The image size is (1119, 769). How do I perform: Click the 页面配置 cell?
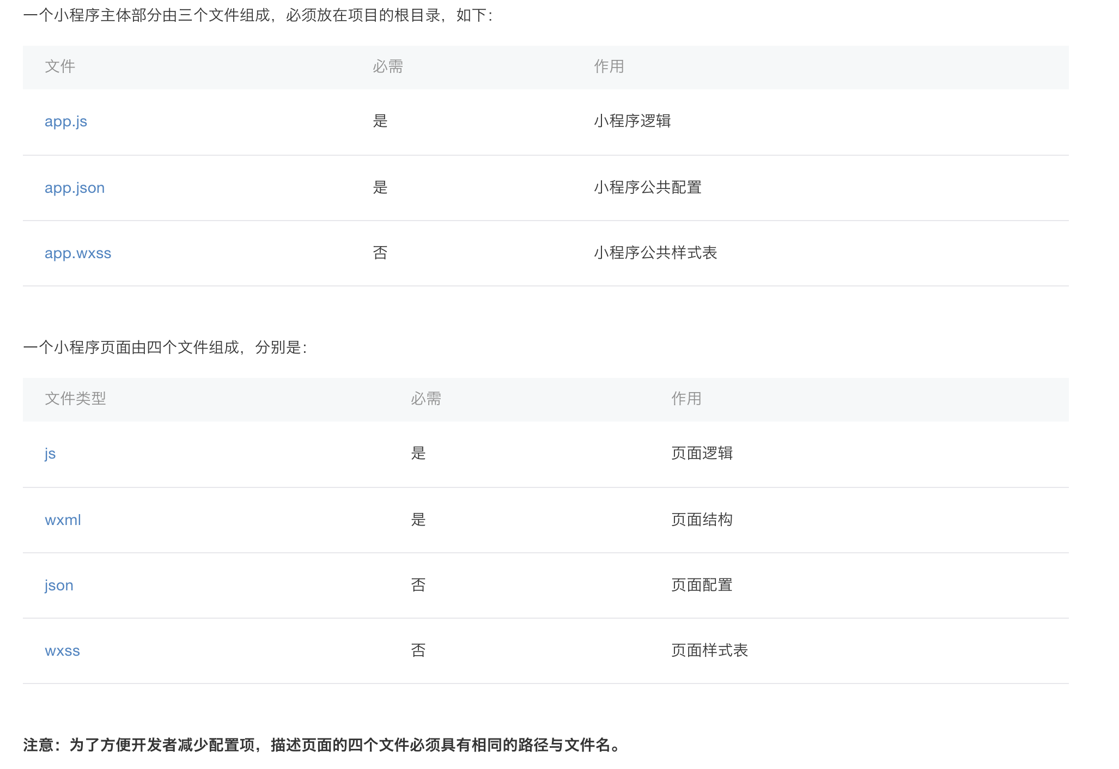click(x=701, y=585)
